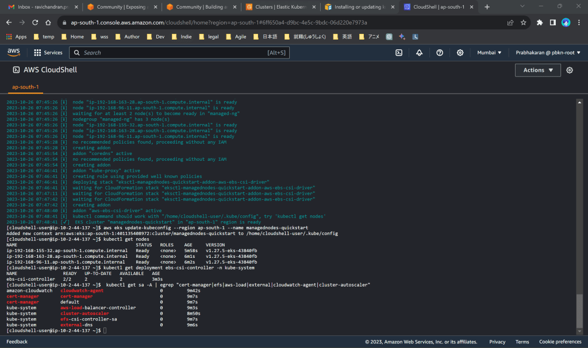Open the Actions dropdown button
588x348 pixels.
[538, 70]
